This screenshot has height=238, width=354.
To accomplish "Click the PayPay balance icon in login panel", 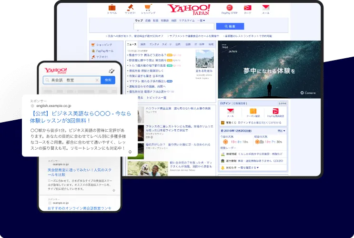I will (x=275, y=112).
